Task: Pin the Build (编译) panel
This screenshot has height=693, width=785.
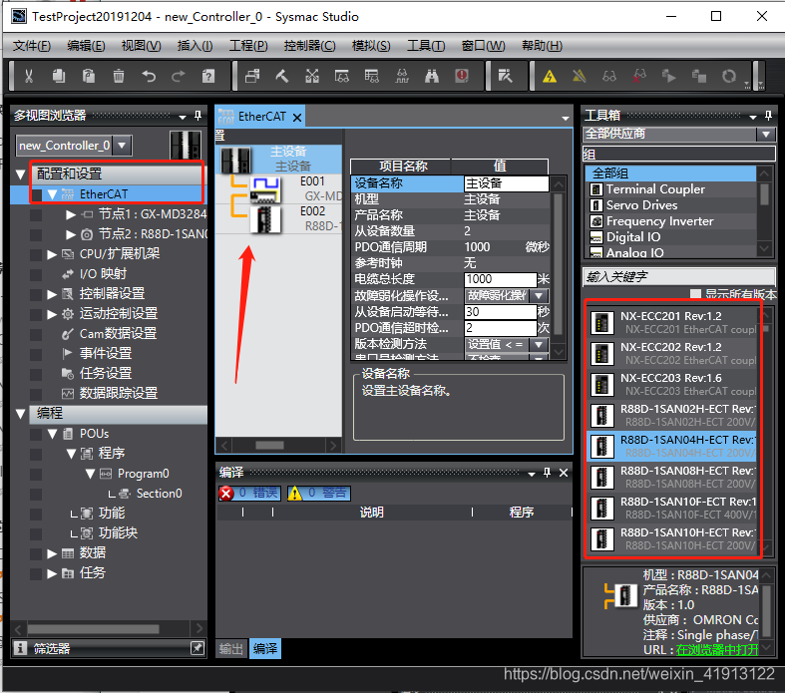Action: point(548,473)
